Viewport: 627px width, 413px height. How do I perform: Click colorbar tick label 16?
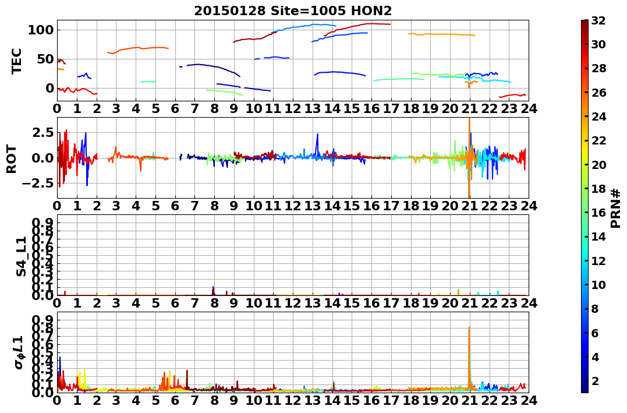[x=598, y=213]
